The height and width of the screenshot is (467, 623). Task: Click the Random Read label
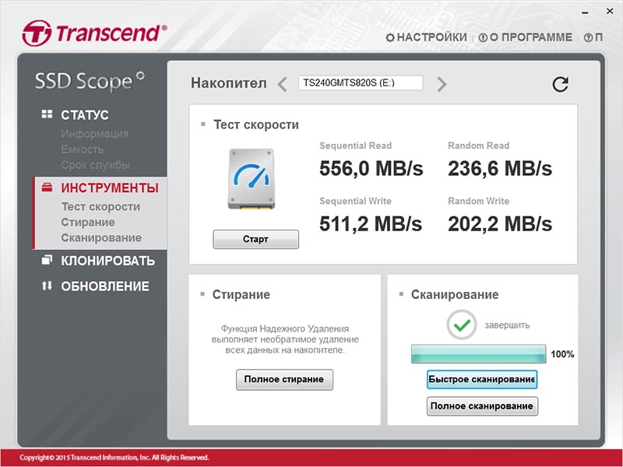pos(478,146)
